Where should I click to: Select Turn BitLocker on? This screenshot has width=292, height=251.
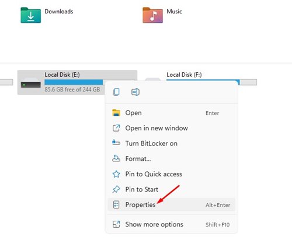click(x=171, y=143)
